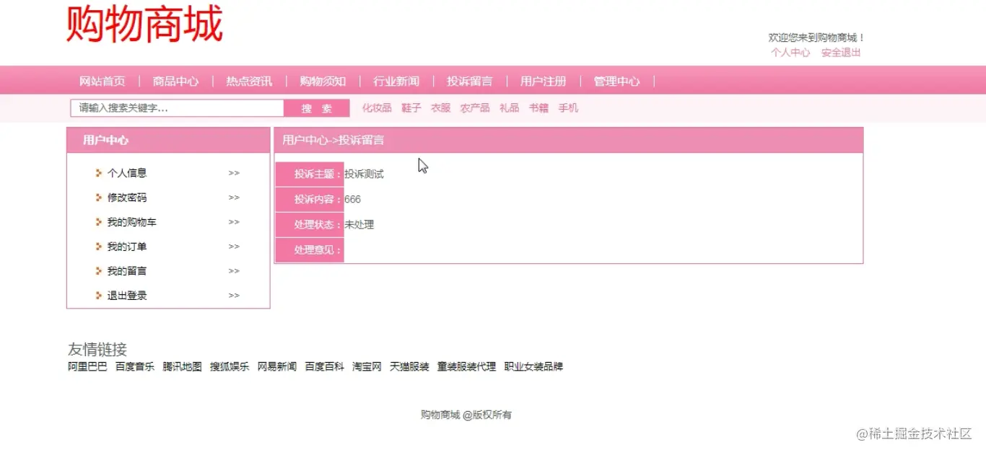
Task: Open the 天猫服装 friendly link
Action: [x=410, y=367]
